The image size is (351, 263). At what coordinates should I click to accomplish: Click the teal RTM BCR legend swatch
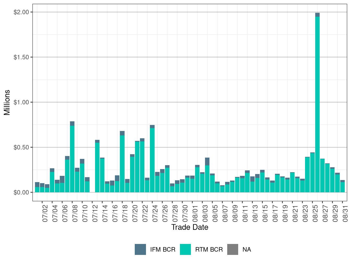coord(185,249)
